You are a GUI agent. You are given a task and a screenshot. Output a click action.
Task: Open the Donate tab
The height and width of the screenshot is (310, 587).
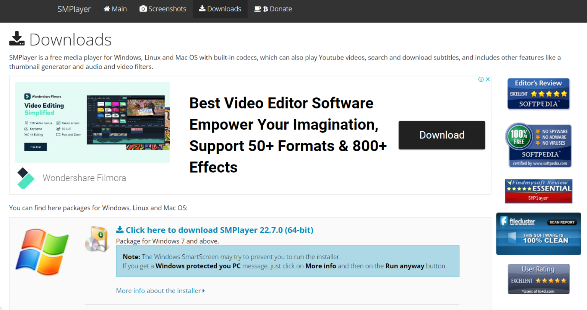click(x=273, y=9)
